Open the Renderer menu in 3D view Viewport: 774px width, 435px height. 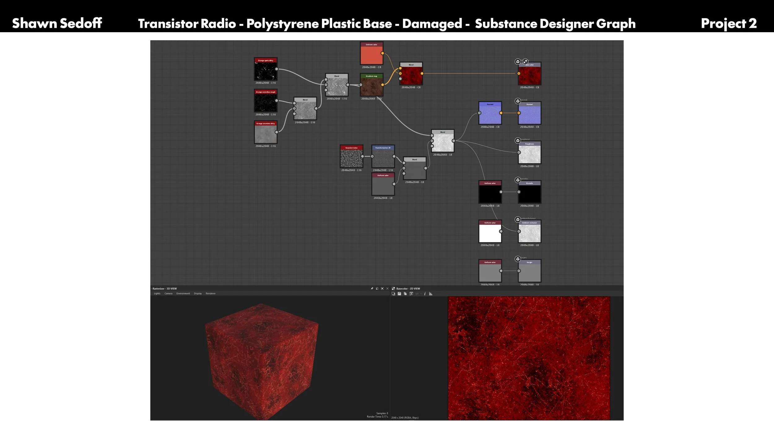[x=211, y=294]
